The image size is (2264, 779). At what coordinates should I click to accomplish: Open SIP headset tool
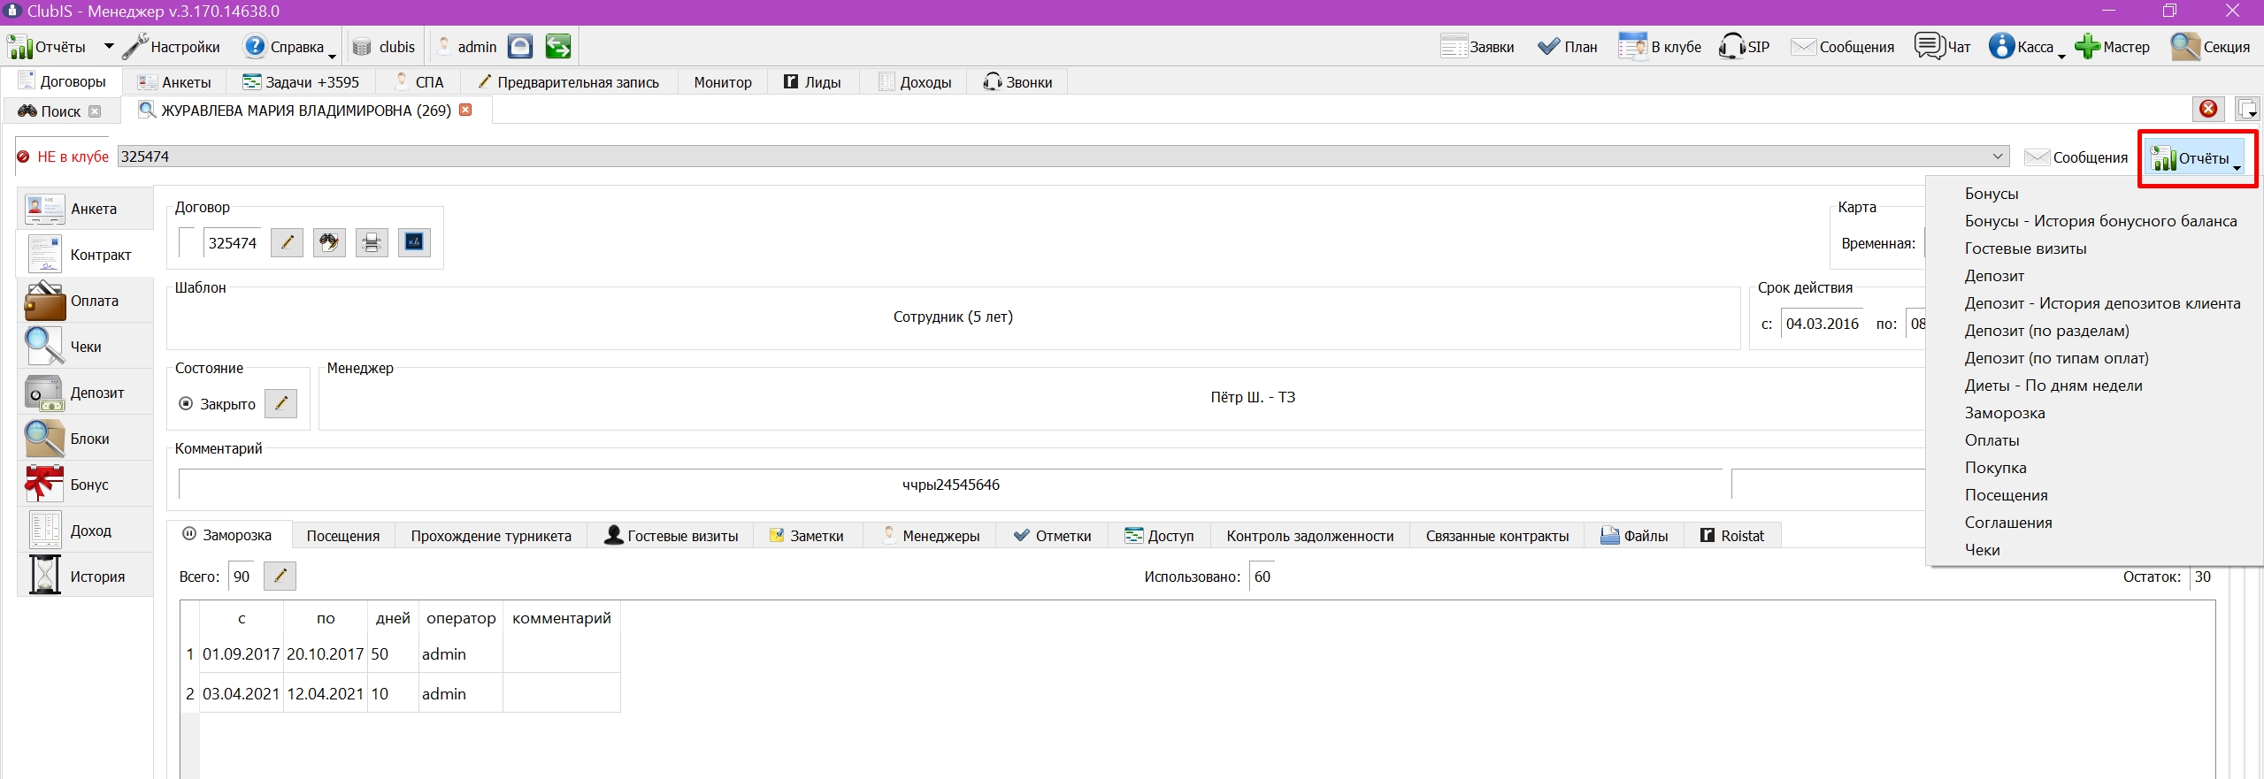[1744, 47]
